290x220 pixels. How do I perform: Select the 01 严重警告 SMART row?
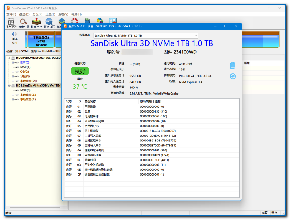[152, 107]
